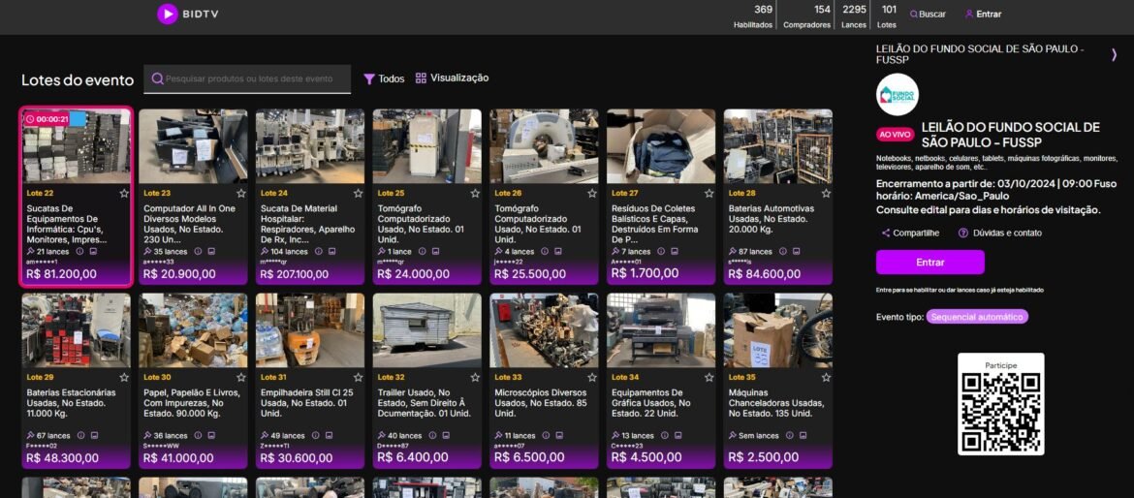
Task: Click the info icon on Lote 30
Action: [198, 436]
